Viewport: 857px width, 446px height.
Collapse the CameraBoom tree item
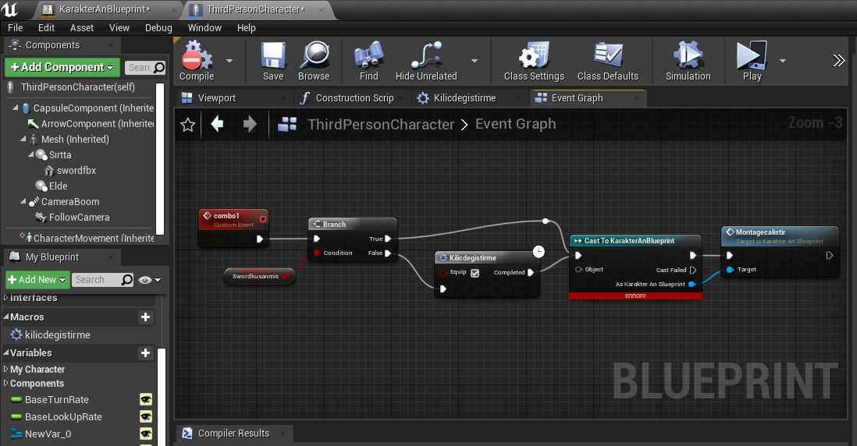click(x=23, y=201)
